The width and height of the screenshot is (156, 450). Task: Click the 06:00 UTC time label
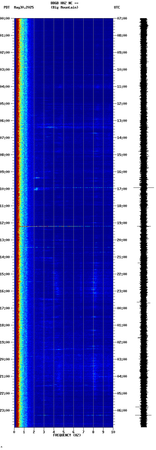(x=122, y=411)
